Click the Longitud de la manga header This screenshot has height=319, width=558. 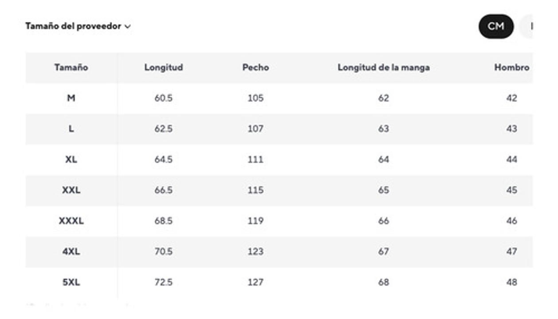click(x=383, y=67)
